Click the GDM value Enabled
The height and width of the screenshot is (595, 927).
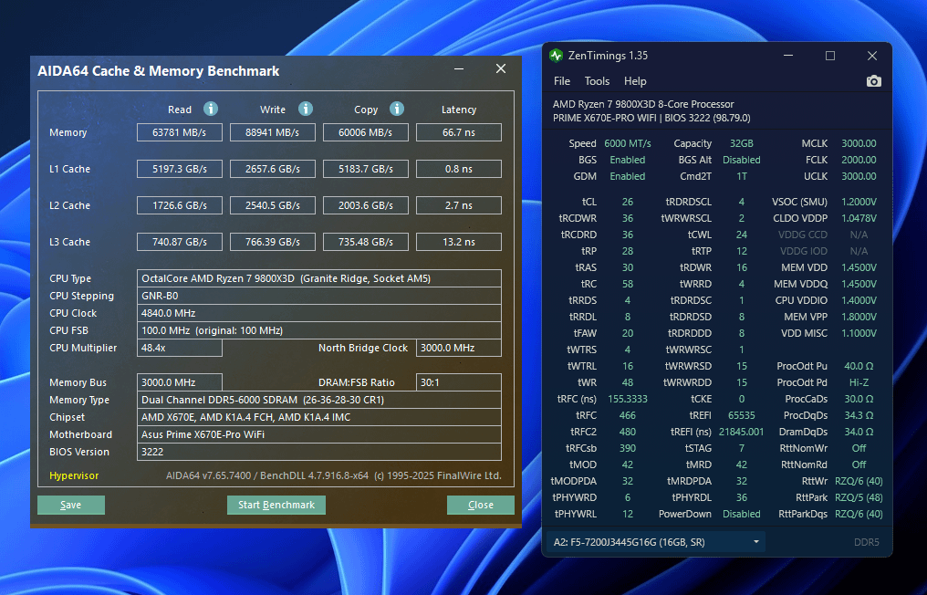(x=627, y=176)
